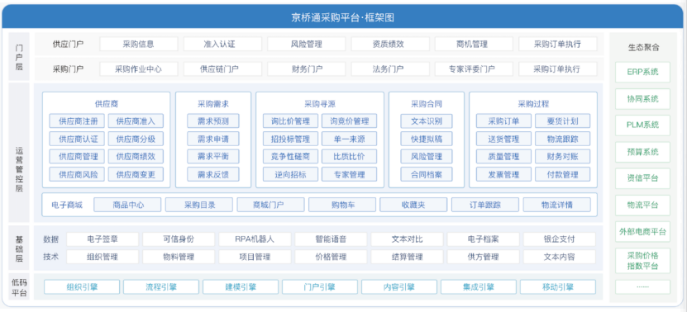The image size is (687, 312).
Task: Open the 收藏夹 box
Action: tap(413, 205)
